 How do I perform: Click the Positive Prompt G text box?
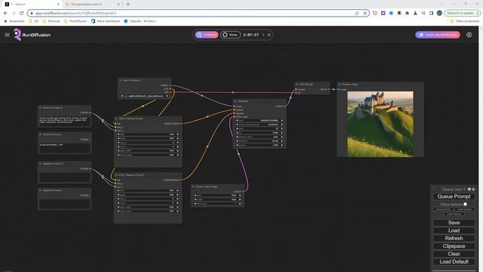tap(64, 121)
